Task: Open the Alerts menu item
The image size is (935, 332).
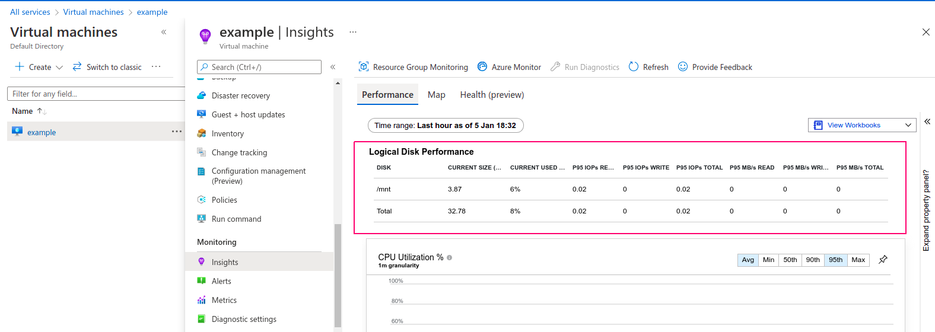Action: (221, 281)
